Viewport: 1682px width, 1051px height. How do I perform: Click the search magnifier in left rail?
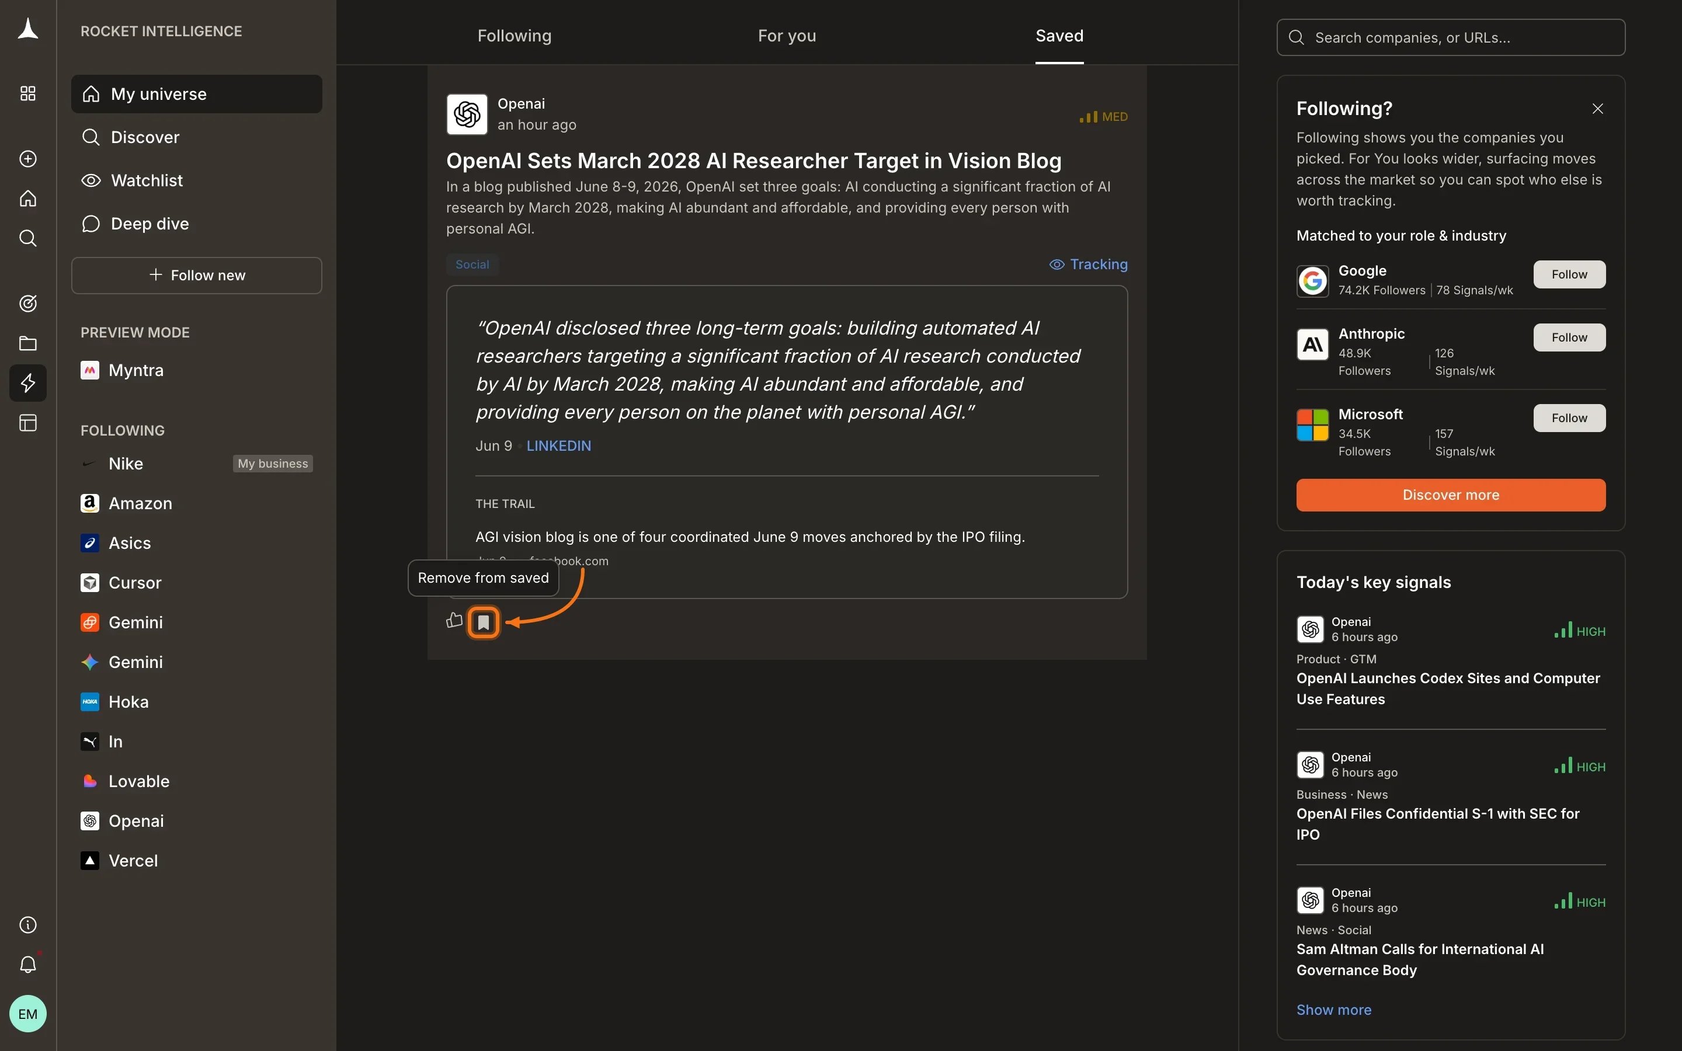pos(28,238)
